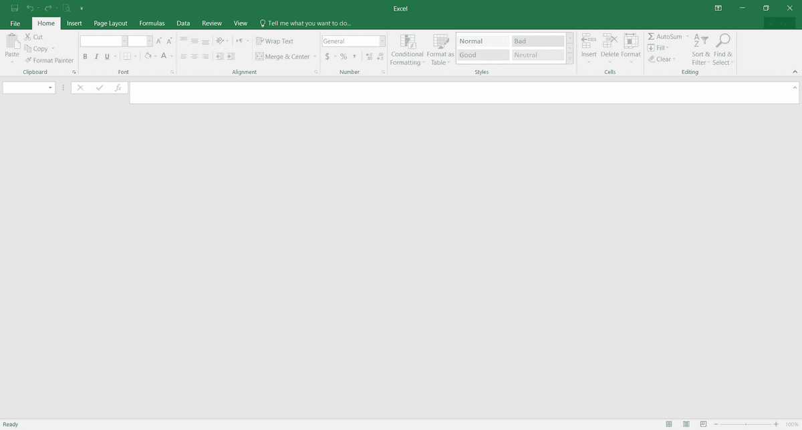Click Merge & Center button
The width and height of the screenshot is (802, 430).
[x=283, y=57]
